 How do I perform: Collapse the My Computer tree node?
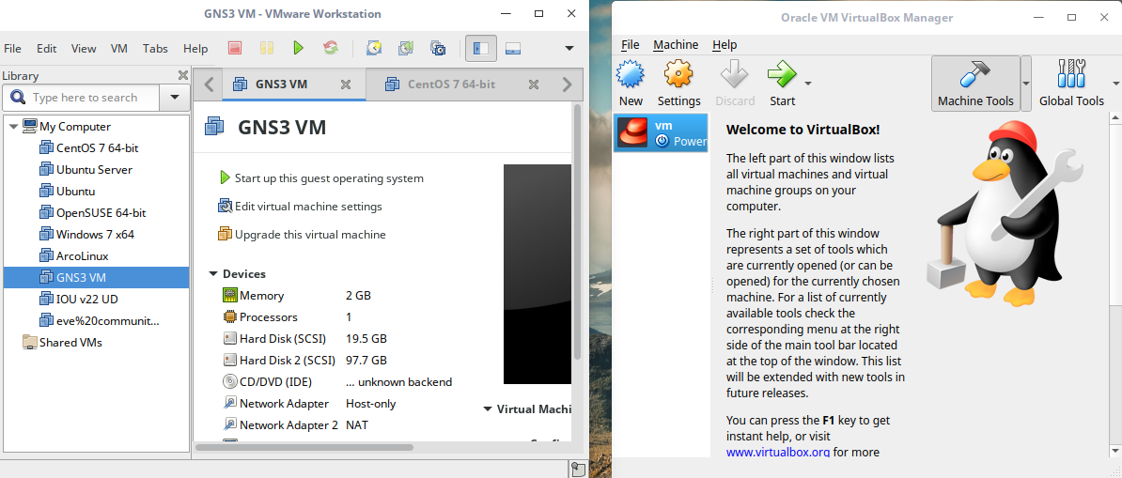click(x=13, y=127)
